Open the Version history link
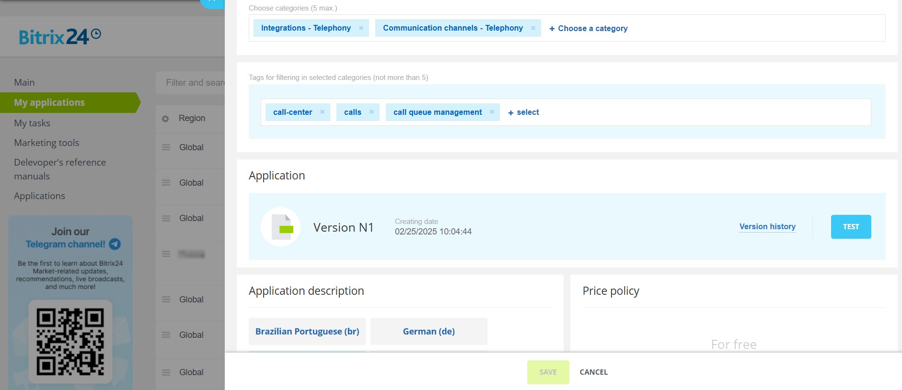The image size is (902, 390). [x=767, y=226]
